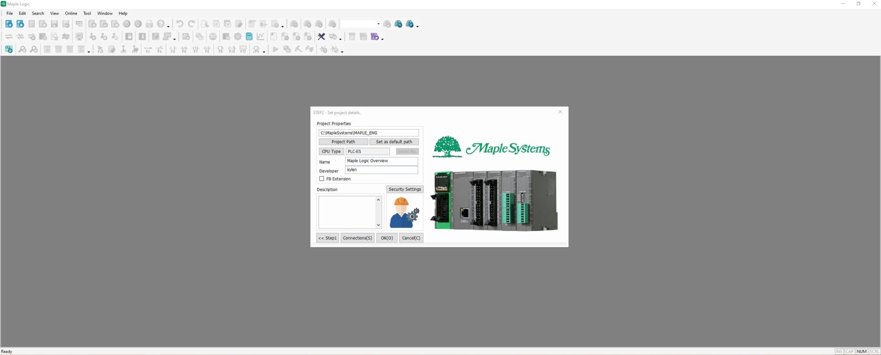This screenshot has width=881, height=355.
Task: Open dropdown arrow after the list icons in top row
Action: 282,26
